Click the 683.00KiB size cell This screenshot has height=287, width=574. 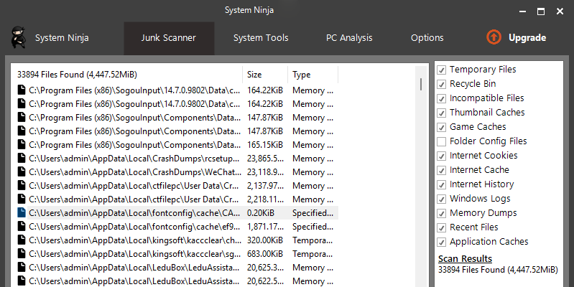[x=265, y=254]
